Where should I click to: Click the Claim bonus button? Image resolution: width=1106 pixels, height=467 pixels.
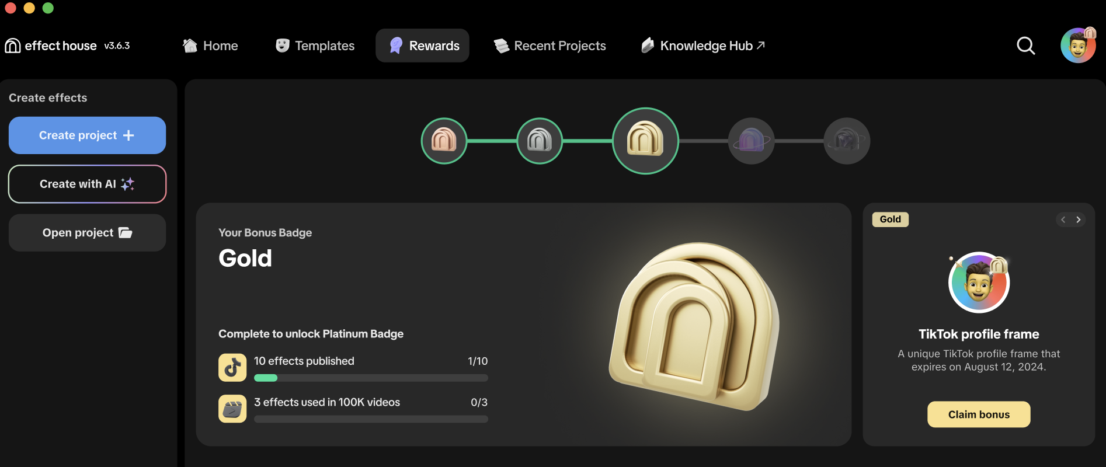(x=979, y=414)
